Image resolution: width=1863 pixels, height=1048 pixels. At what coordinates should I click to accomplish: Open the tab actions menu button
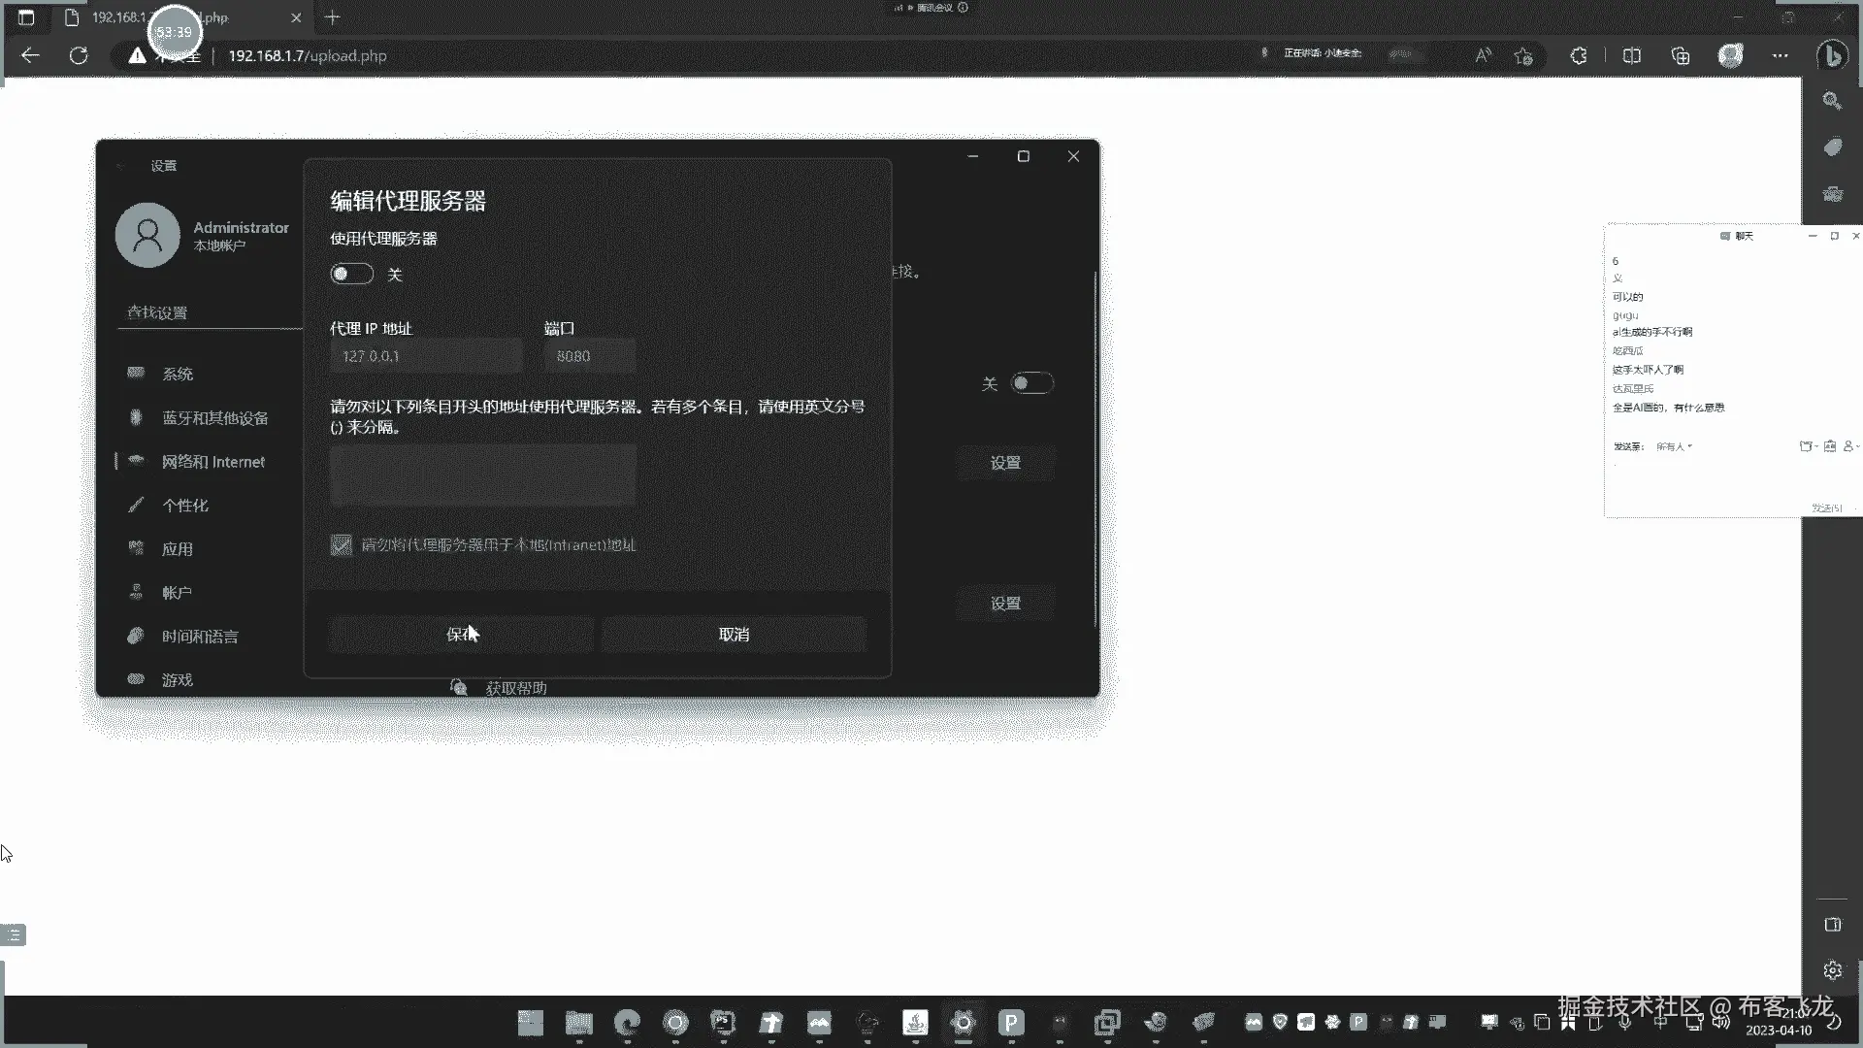(x=26, y=17)
